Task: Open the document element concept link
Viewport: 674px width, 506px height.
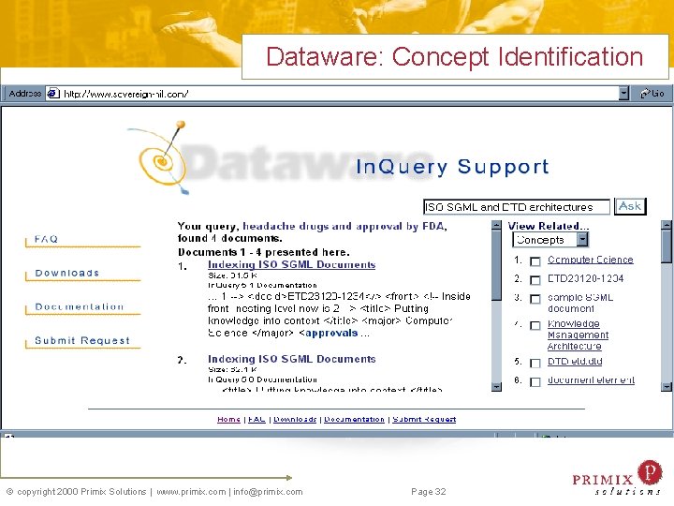Action: tap(591, 379)
